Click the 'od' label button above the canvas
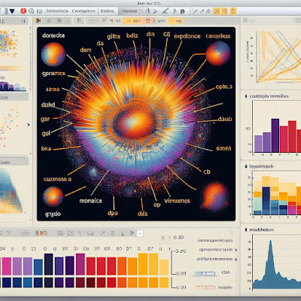 (117, 21)
